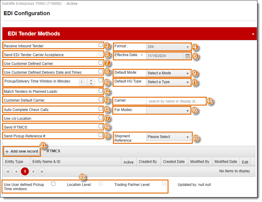The width and height of the screenshot is (262, 202).
Task: Click the Effective Date input field
Action: click(165, 56)
